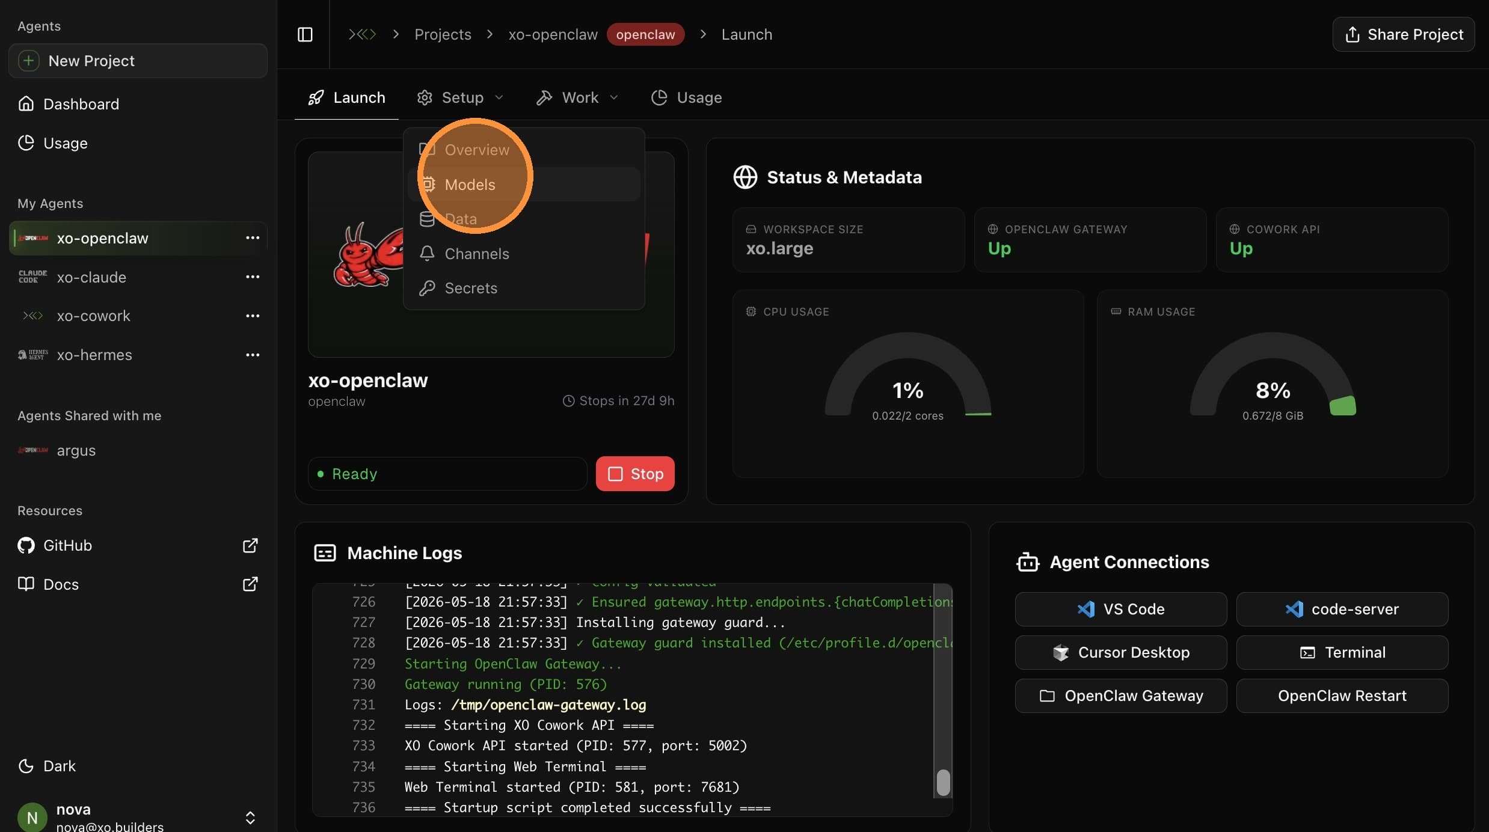Screen dimensions: 1489x832
Task: Click the Hermes logo for xo-hermes
Action: [33, 355]
